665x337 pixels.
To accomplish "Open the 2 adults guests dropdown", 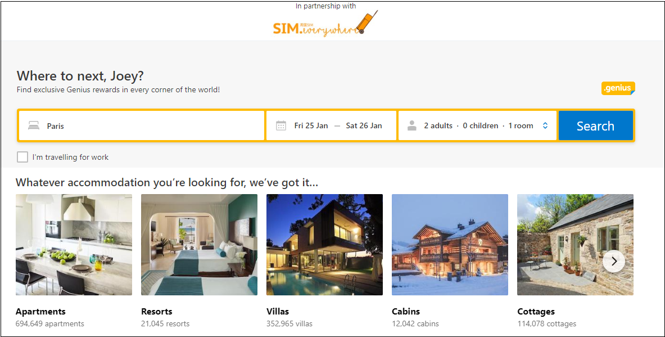I will [477, 125].
